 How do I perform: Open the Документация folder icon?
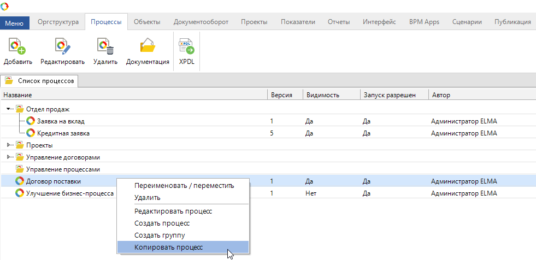148,47
